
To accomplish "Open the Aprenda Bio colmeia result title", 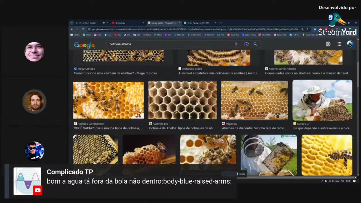I will 182,128.
